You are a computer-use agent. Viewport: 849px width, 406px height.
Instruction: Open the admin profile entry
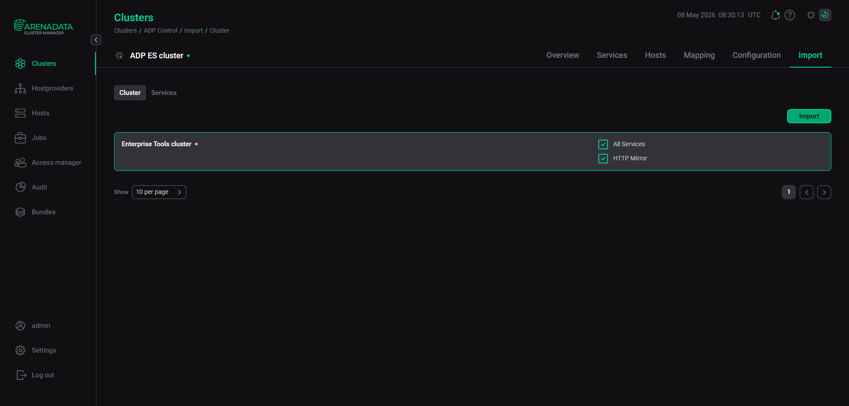tap(41, 326)
